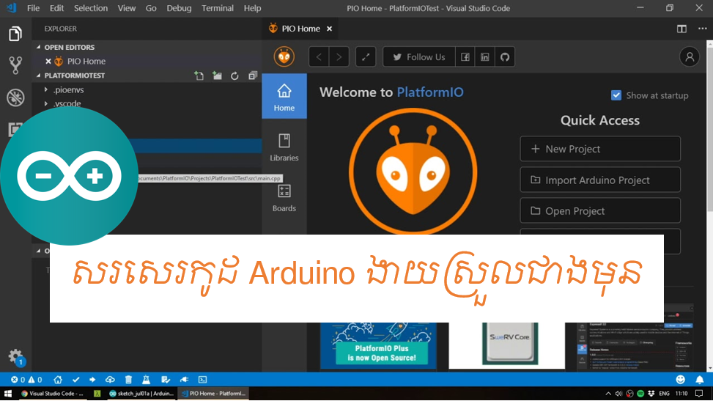Open the Debug menu
713x401 pixels.
(x=179, y=8)
